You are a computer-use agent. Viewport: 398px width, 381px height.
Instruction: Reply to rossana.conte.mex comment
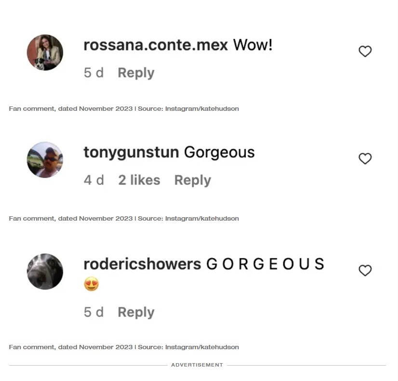[136, 73]
